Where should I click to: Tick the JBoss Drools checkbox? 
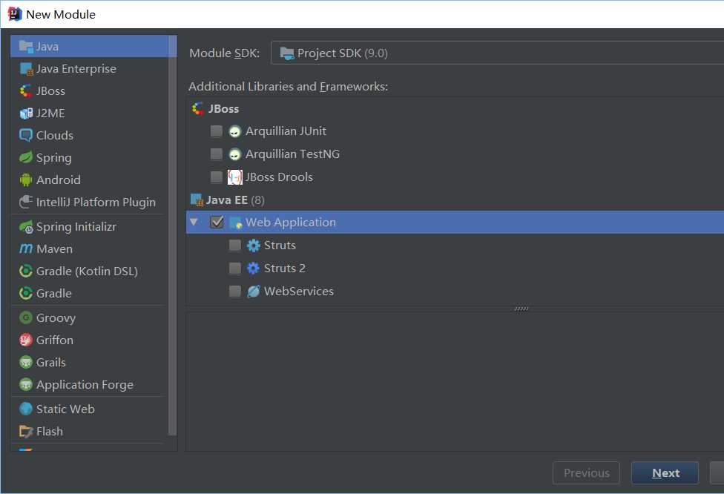pos(216,177)
